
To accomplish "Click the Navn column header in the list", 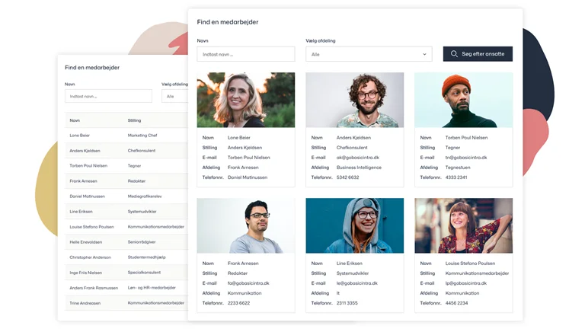I will (x=75, y=120).
